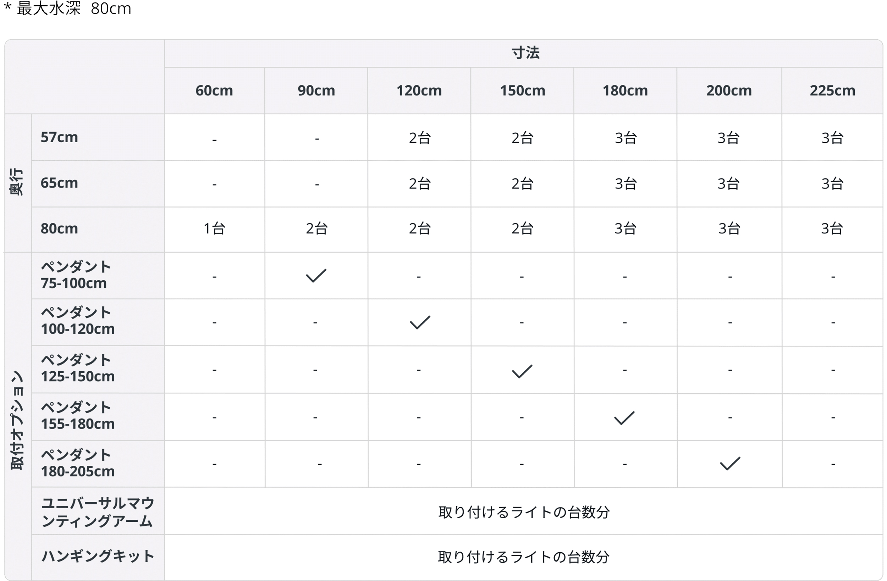Click the 1台 cell in 80cm row
Viewport: 887px width, 581px height.
214,228
